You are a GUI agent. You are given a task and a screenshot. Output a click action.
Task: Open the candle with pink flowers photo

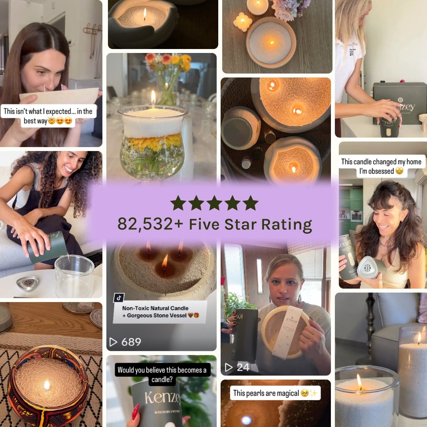tap(277, 36)
